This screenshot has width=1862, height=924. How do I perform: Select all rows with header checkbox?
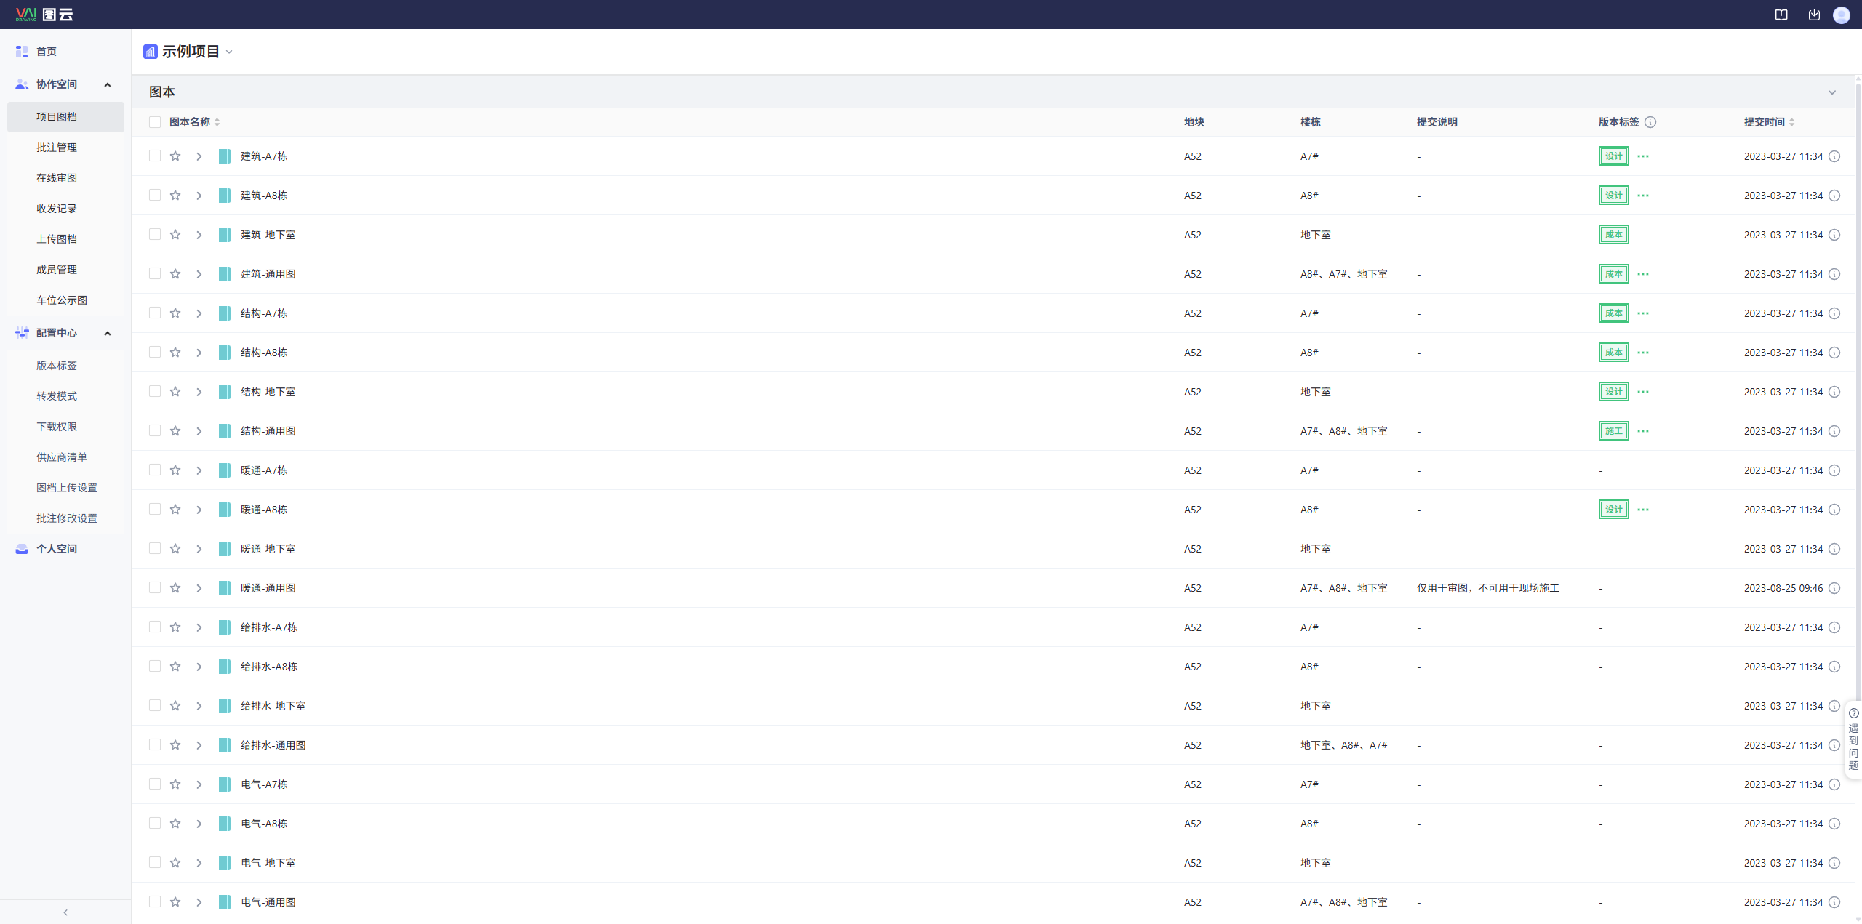tap(155, 122)
